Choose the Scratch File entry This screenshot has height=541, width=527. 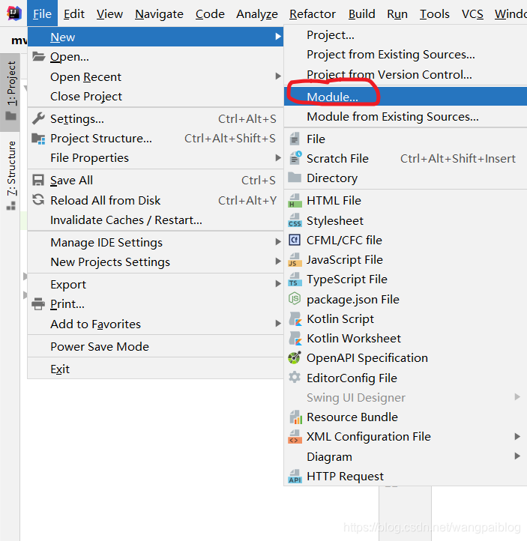(406, 158)
